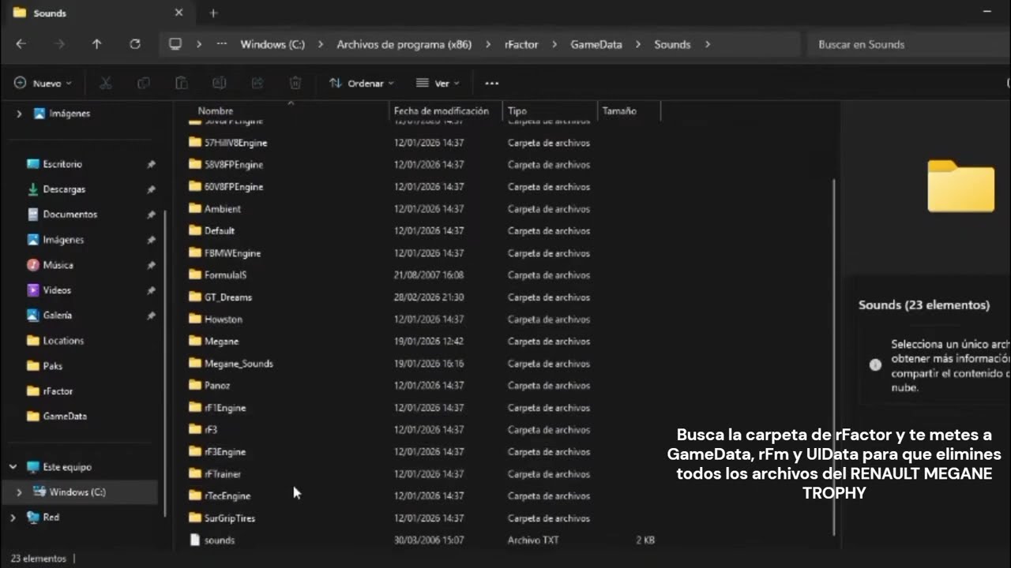Navigate to Windows (C:) breadcrumb
The width and height of the screenshot is (1011, 568).
[272, 44]
